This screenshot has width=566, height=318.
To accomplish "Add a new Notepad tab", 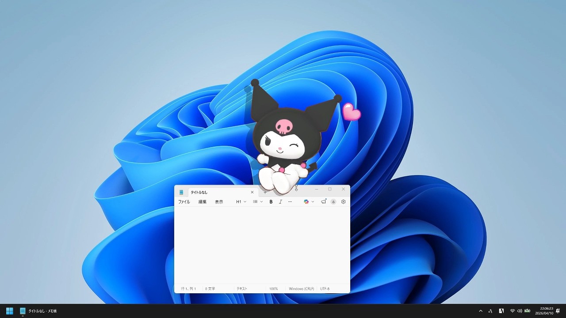I will 265,192.
